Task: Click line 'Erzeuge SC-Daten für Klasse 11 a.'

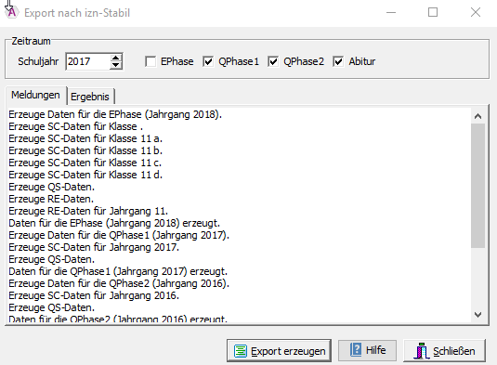Action: [85, 138]
